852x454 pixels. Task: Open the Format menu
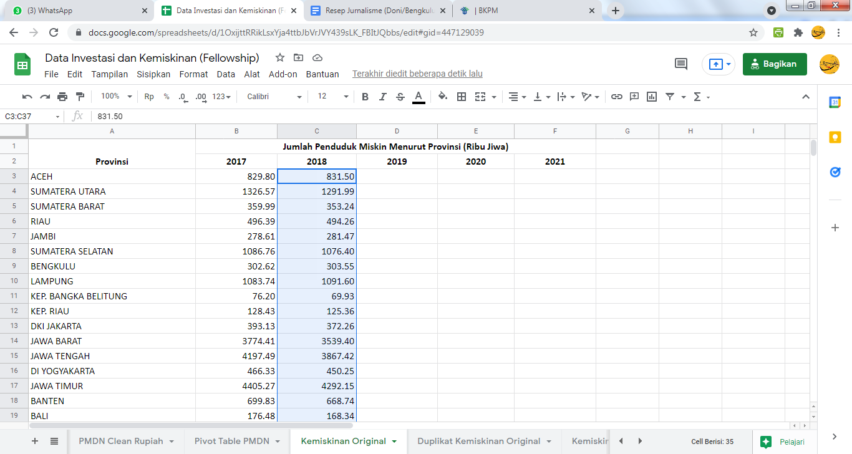[x=193, y=74]
